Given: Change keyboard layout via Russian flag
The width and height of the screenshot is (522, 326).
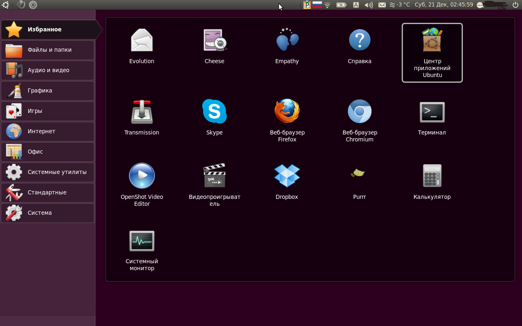Looking at the screenshot, I should click(317, 5).
